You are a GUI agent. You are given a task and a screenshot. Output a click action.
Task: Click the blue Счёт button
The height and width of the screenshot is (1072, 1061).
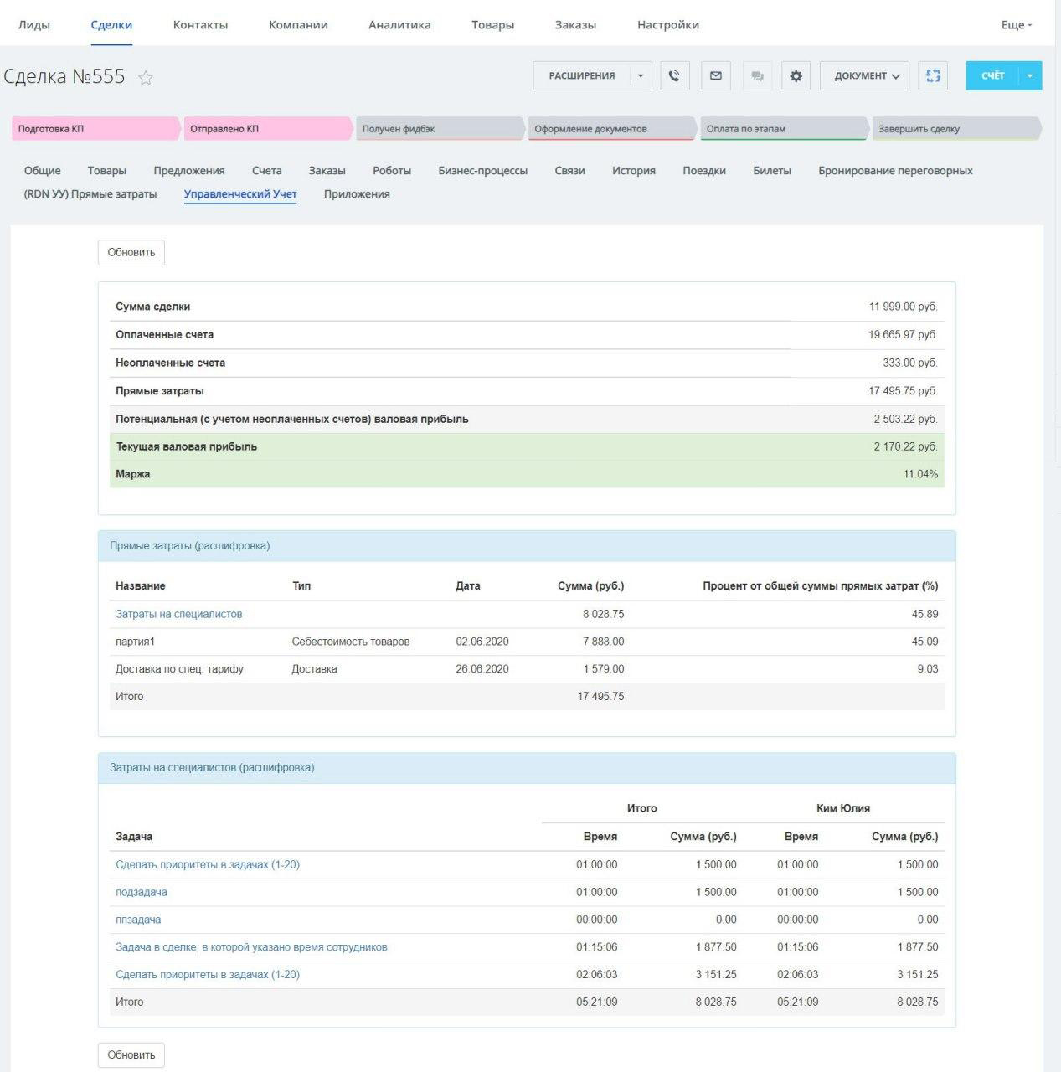pyautogui.click(x=992, y=75)
